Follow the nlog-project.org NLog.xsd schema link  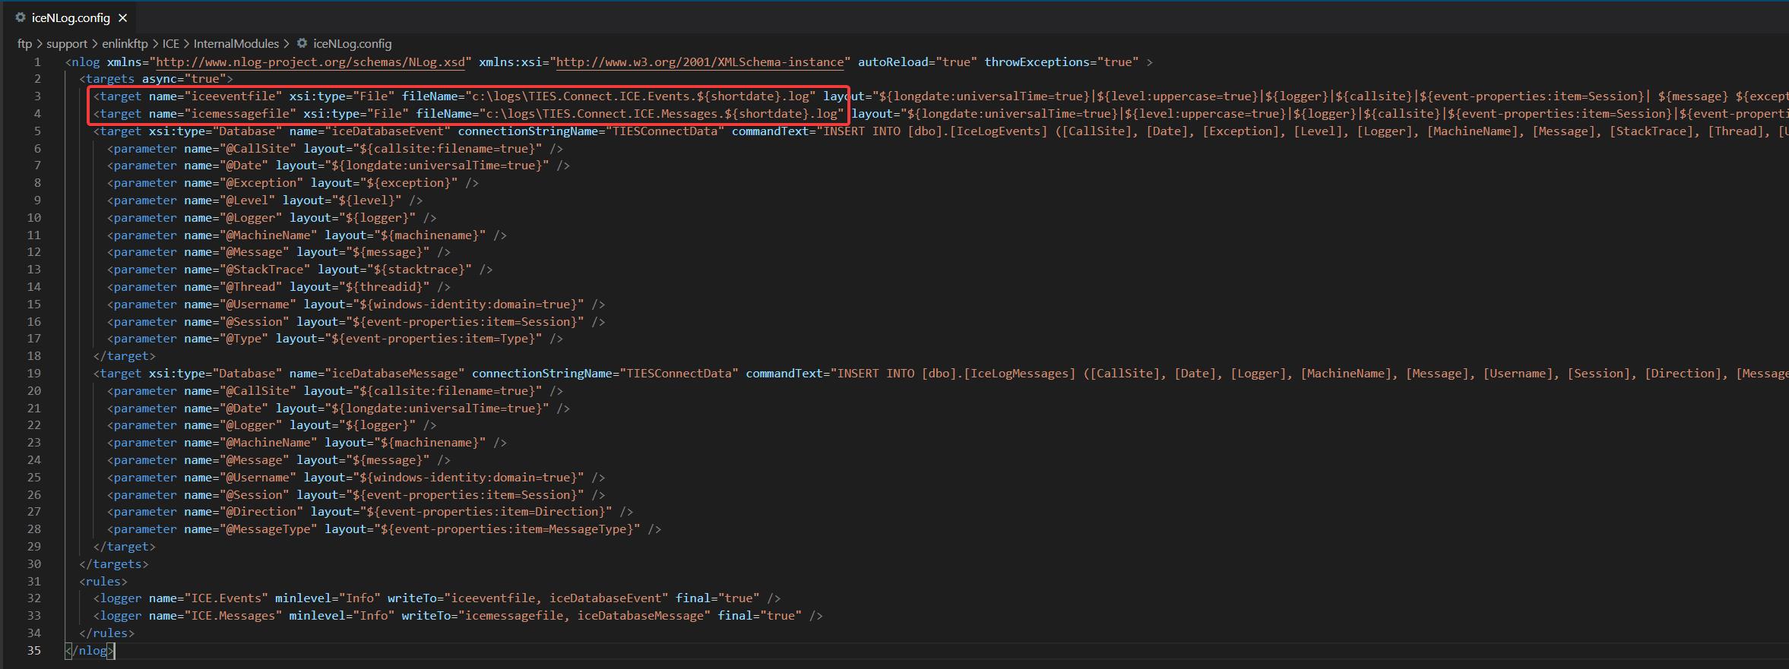point(310,62)
